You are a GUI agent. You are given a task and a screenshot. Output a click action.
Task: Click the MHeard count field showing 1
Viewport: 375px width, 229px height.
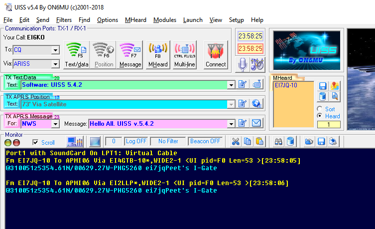(329, 125)
